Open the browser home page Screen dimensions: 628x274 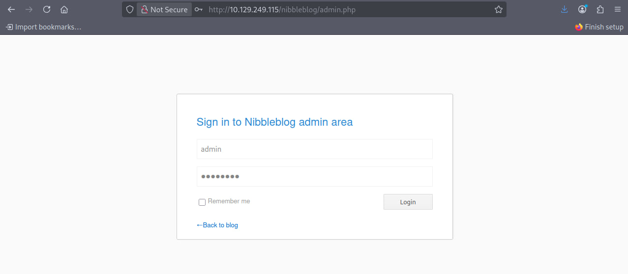click(x=64, y=9)
